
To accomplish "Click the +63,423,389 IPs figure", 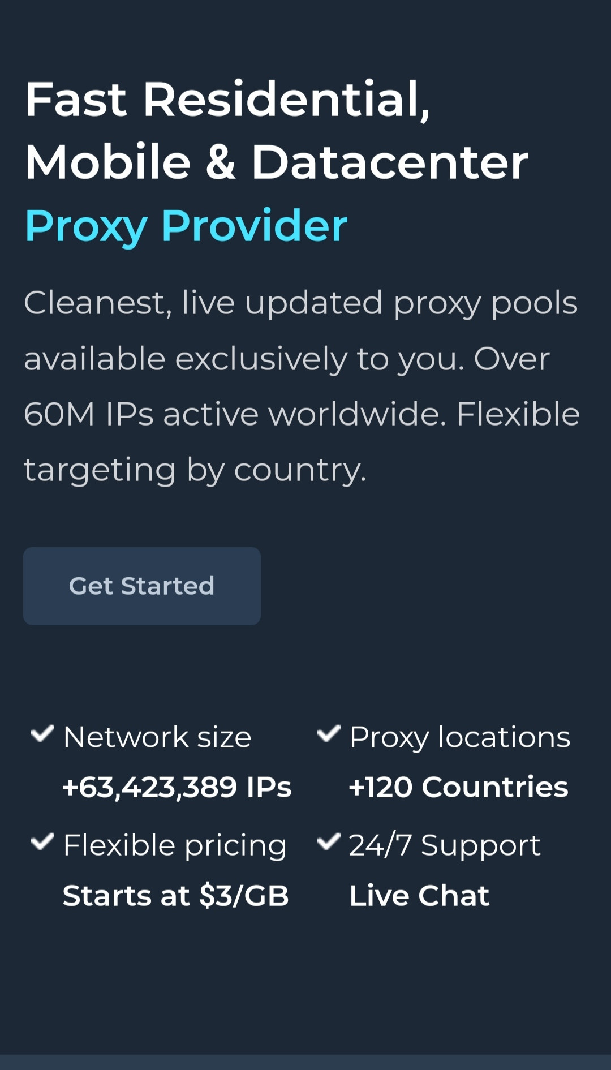I will pos(177,787).
